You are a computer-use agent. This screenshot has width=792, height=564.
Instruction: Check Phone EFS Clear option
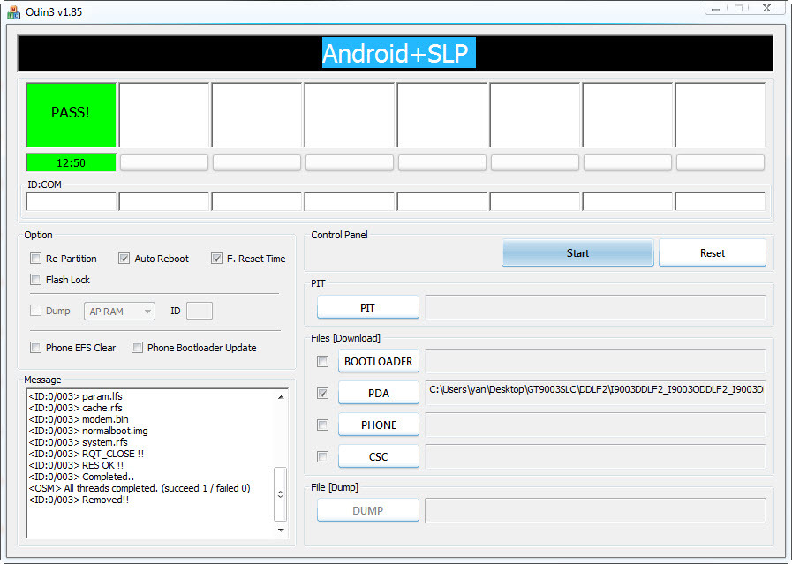[x=36, y=348]
